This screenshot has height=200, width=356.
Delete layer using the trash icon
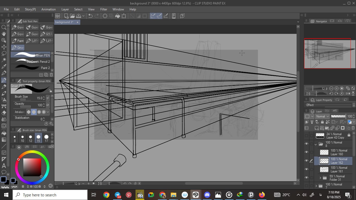point(353,128)
